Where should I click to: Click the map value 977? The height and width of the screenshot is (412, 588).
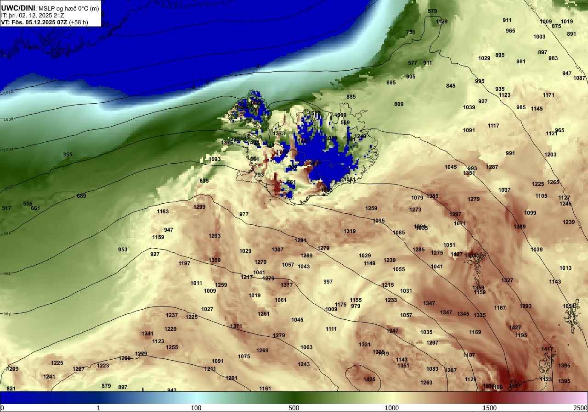coord(244,214)
